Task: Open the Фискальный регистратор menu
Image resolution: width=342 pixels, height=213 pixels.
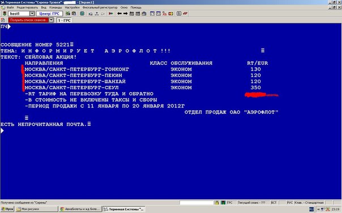Action: pyautogui.click(x=100, y=7)
